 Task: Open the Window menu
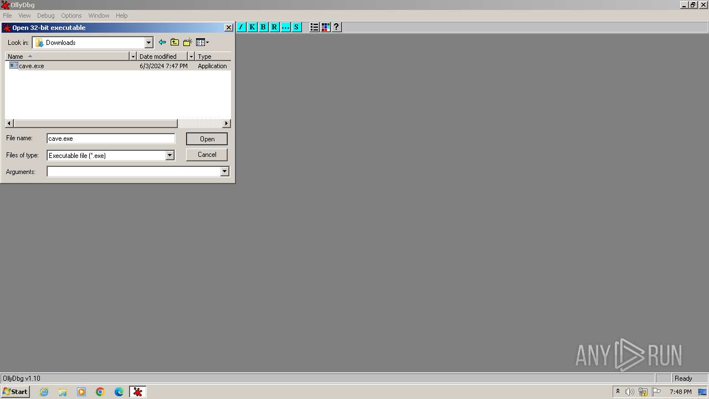pos(99,16)
